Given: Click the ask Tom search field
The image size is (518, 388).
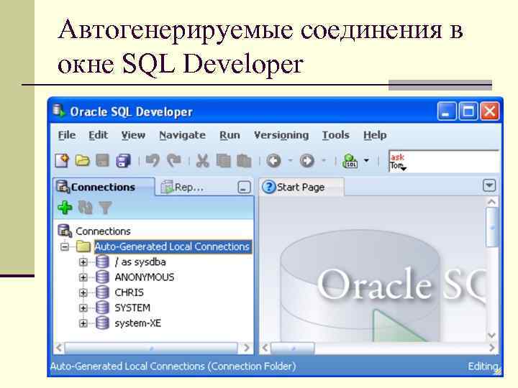Looking at the screenshot, I should tap(443, 161).
